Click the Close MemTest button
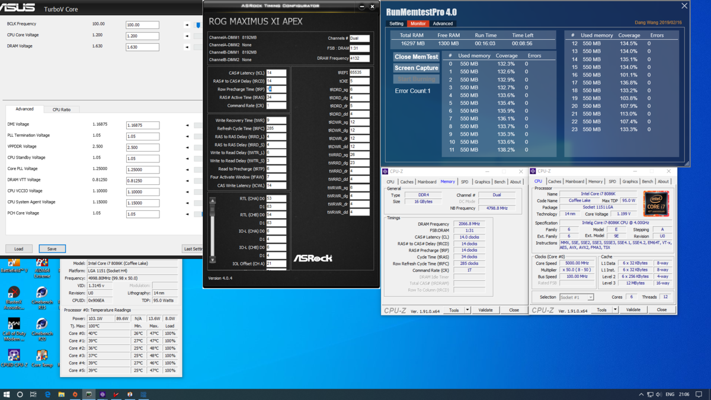Image resolution: width=711 pixels, height=400 pixels. pyautogui.click(x=417, y=57)
